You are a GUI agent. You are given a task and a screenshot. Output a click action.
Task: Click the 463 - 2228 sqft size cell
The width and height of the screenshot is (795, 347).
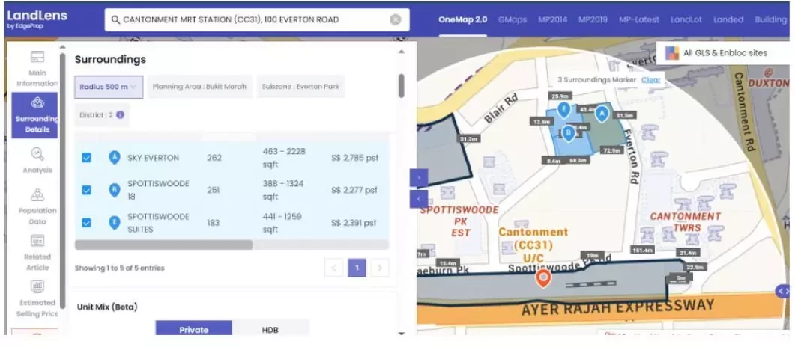(x=285, y=158)
